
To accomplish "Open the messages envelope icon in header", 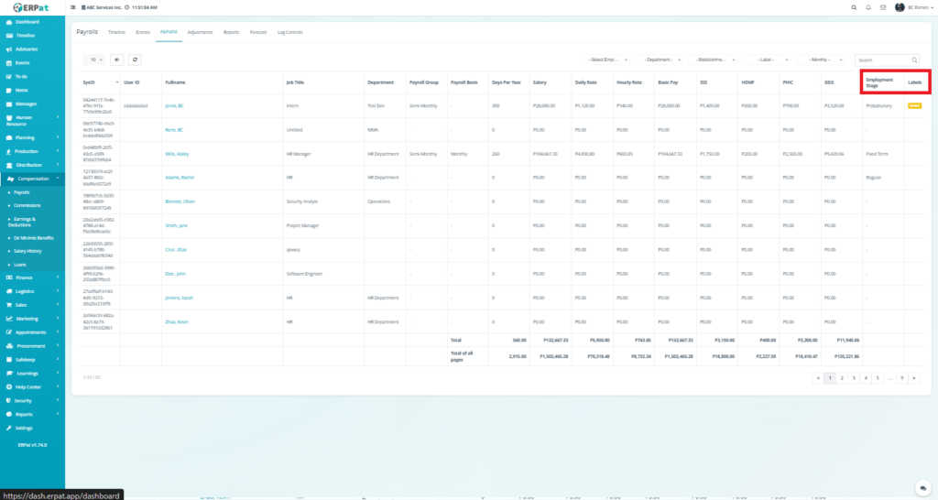I will point(882,7).
